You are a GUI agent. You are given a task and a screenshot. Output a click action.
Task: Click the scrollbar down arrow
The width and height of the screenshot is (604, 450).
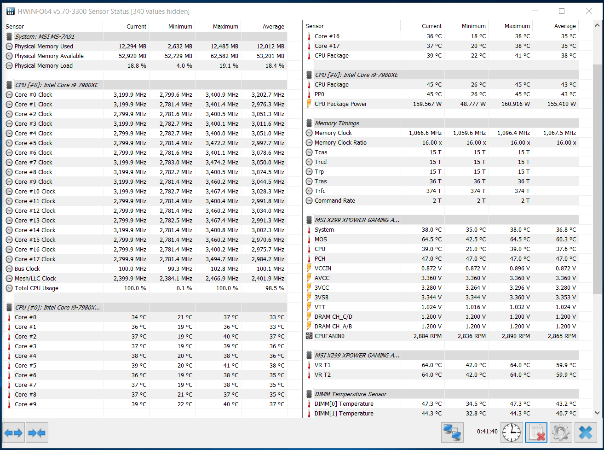tap(598, 413)
